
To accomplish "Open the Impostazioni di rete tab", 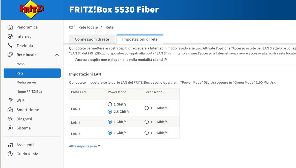I will click(140, 39).
